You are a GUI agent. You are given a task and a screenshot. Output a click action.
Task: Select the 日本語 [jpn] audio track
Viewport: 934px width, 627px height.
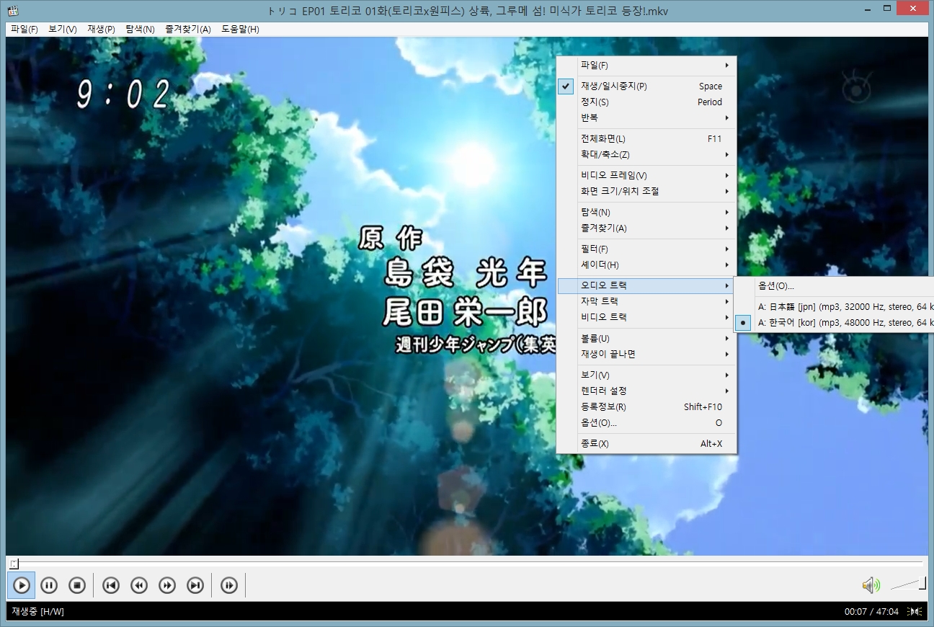[834, 307]
